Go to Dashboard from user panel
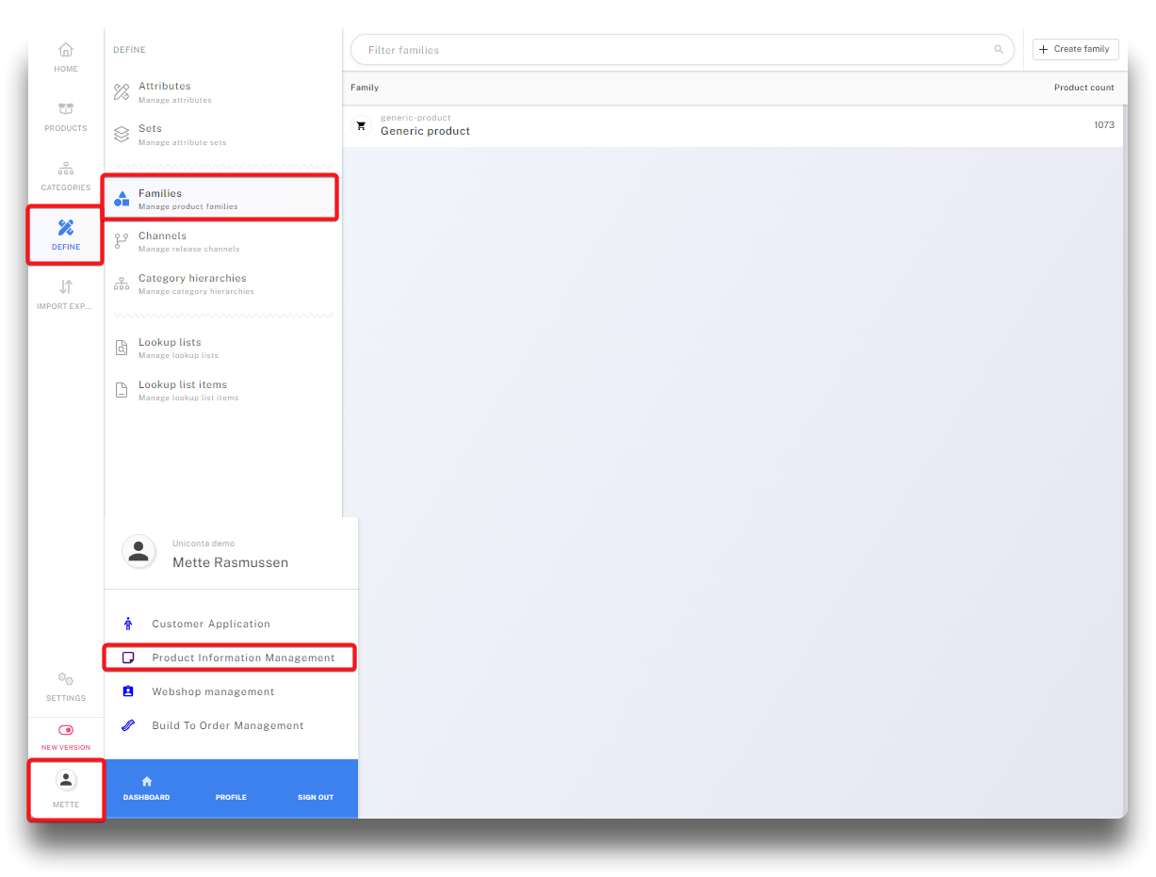 click(x=146, y=789)
